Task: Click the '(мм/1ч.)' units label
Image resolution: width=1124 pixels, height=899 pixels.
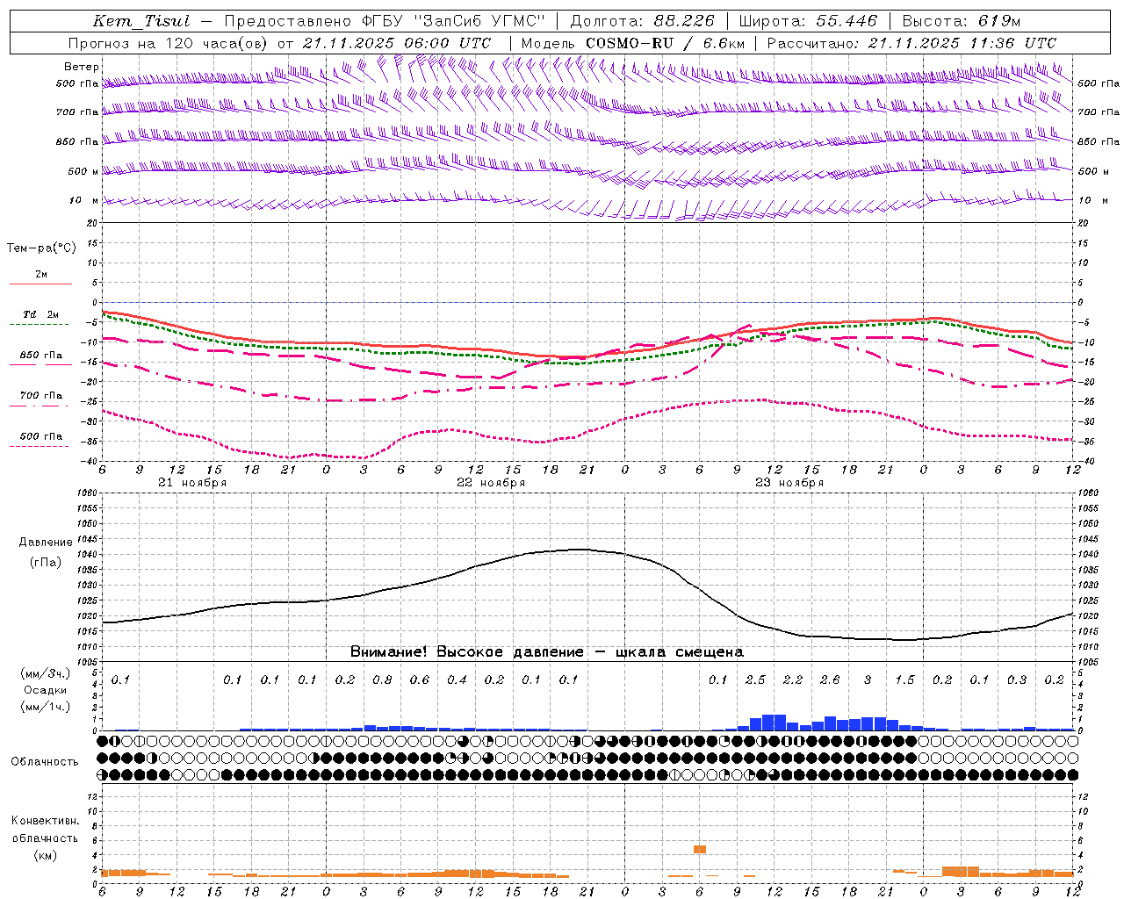Action: (x=45, y=707)
